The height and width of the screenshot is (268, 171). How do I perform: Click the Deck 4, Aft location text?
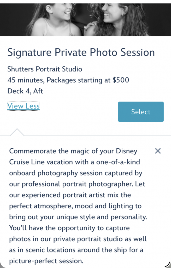25,91
